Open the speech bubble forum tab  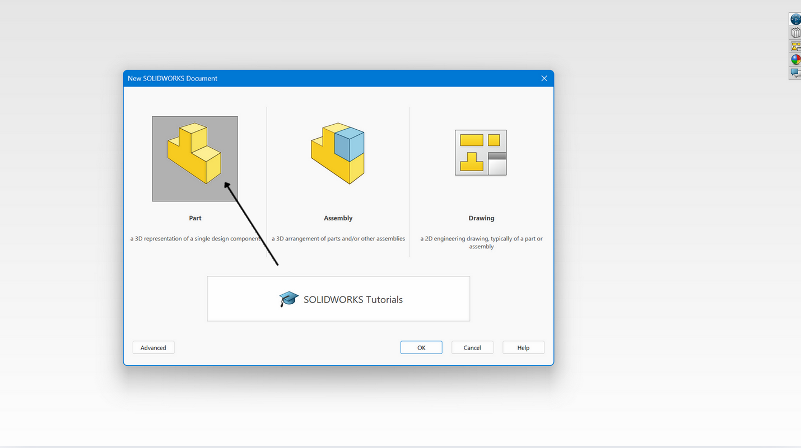[x=795, y=73]
